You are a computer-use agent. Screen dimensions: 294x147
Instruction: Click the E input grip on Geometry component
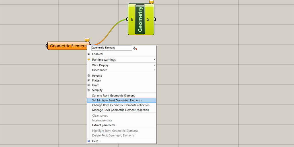tap(127, 20)
